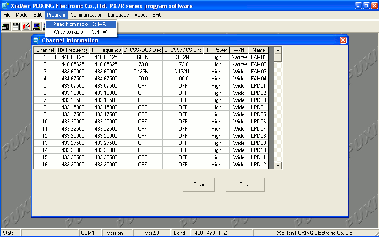Click the red pencil edit toolbar icon
The image size is (379, 237).
(x=26, y=26)
